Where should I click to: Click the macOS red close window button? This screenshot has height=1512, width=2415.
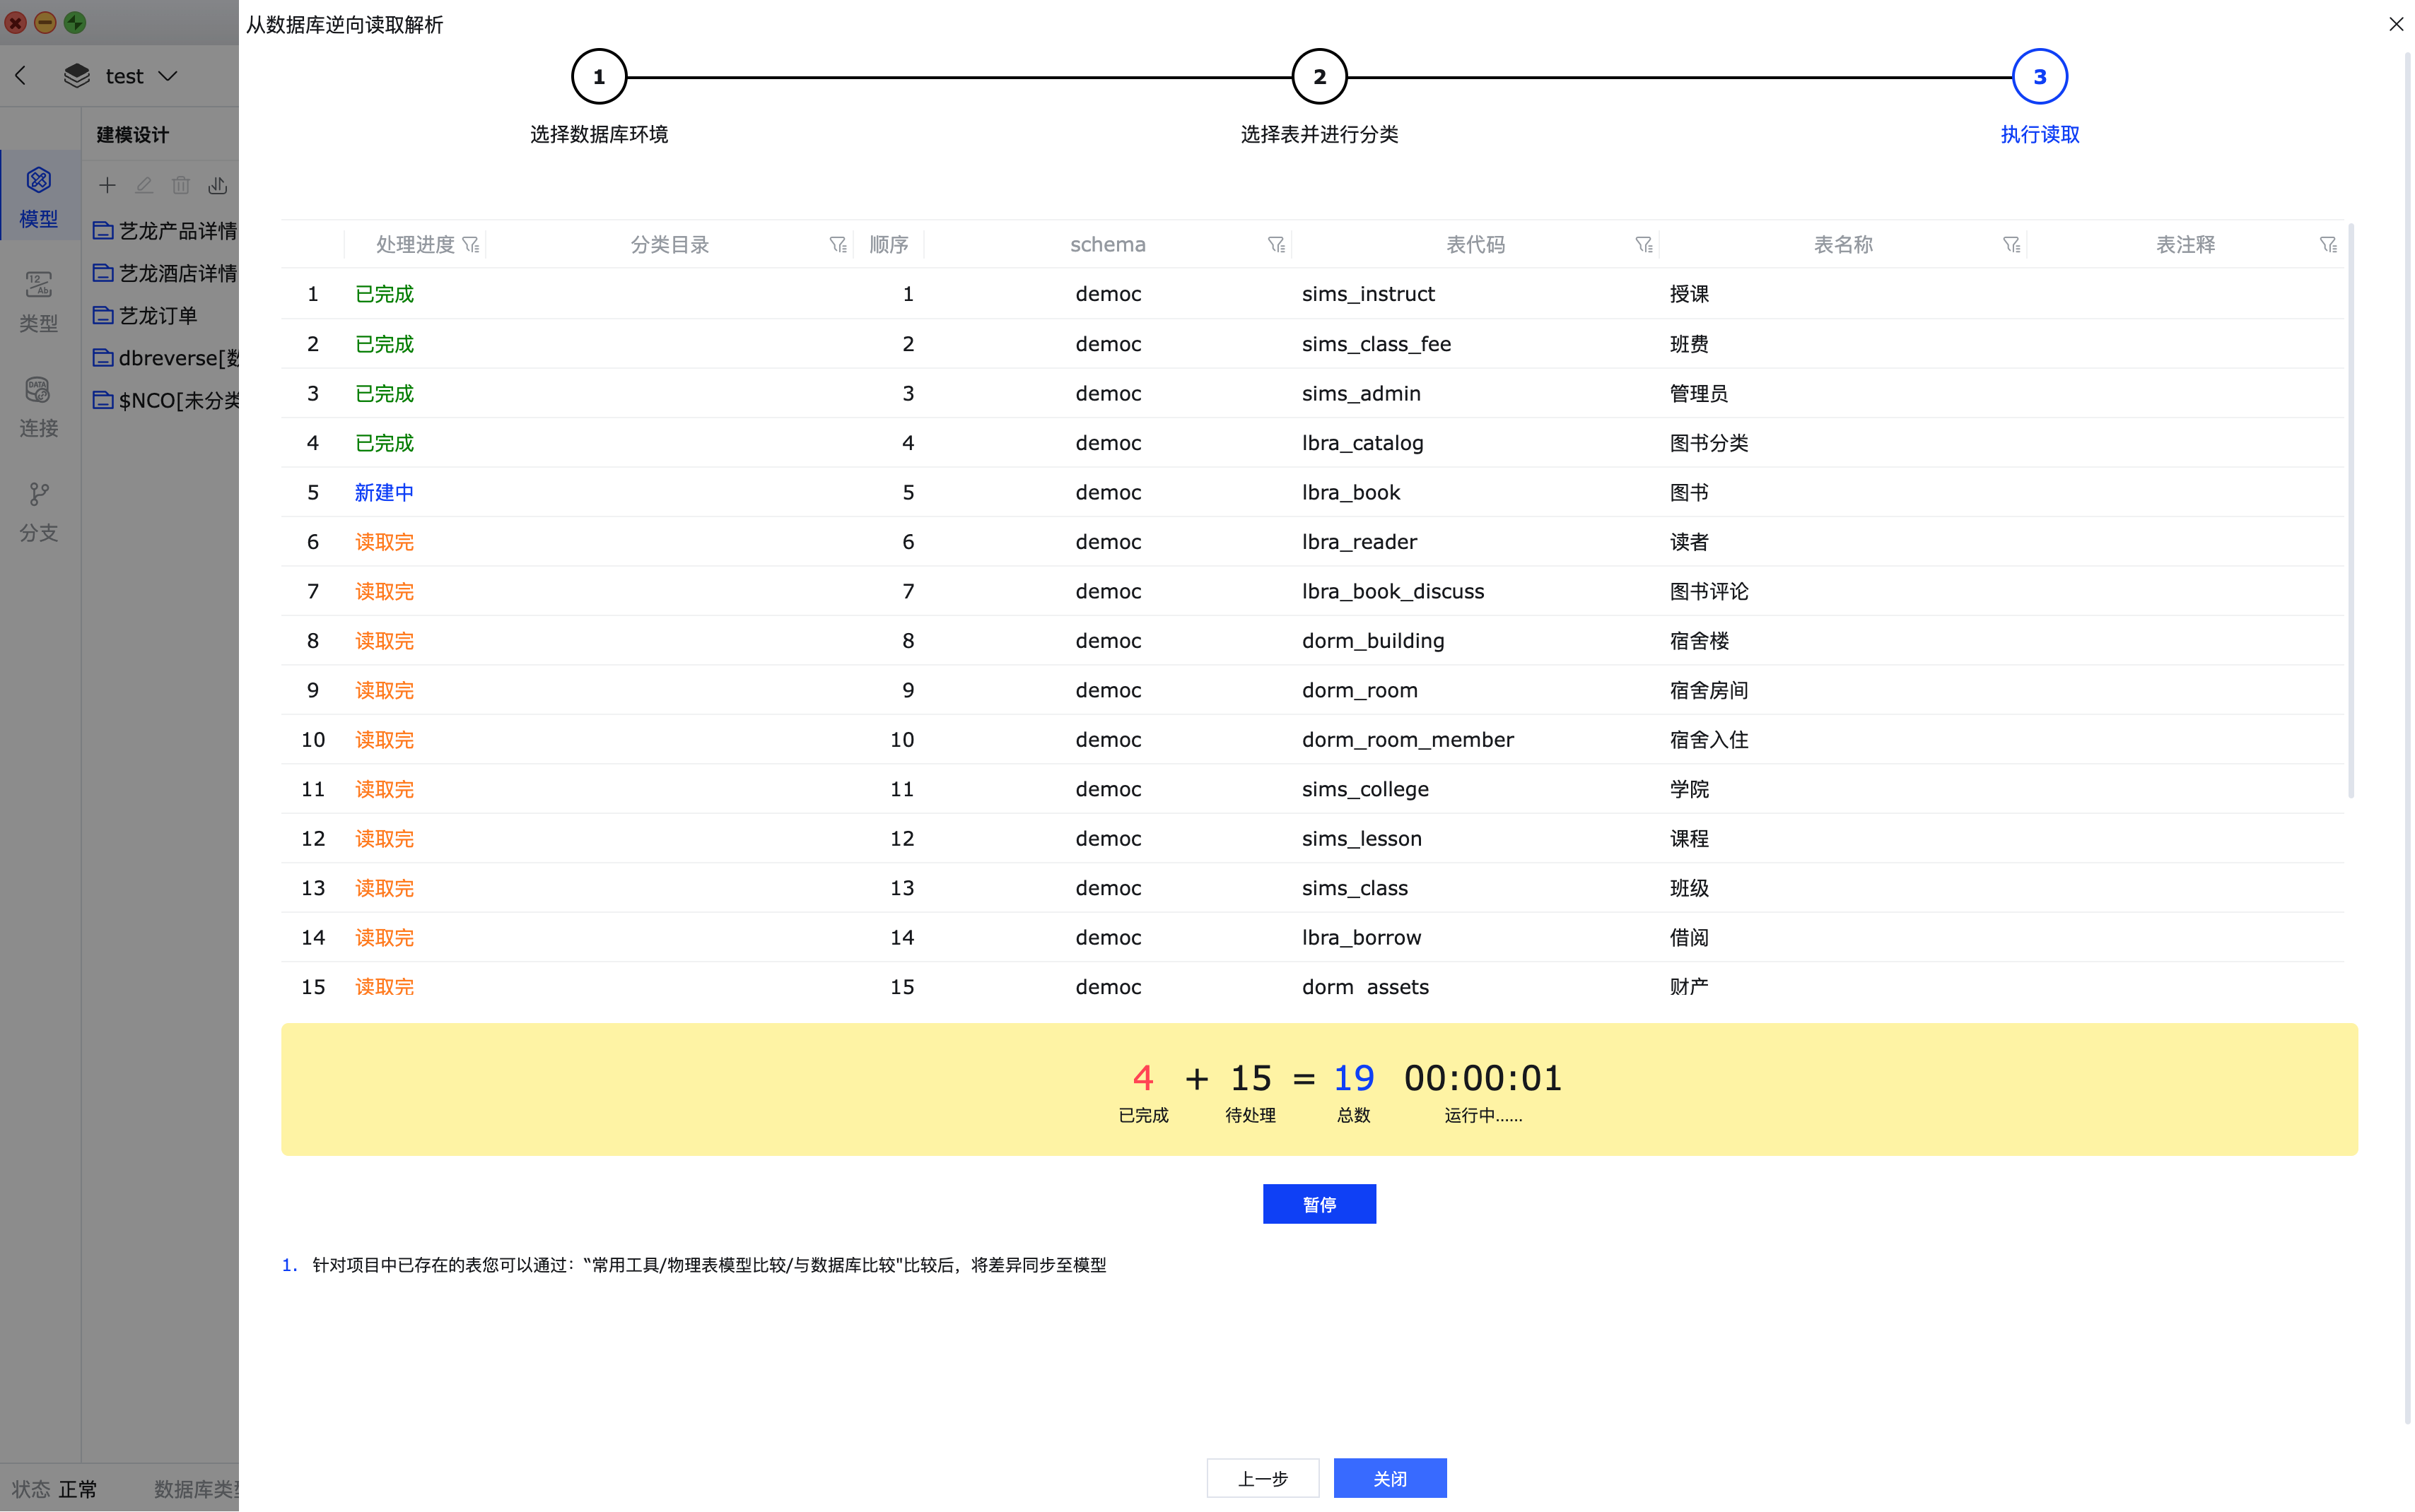click(15, 22)
